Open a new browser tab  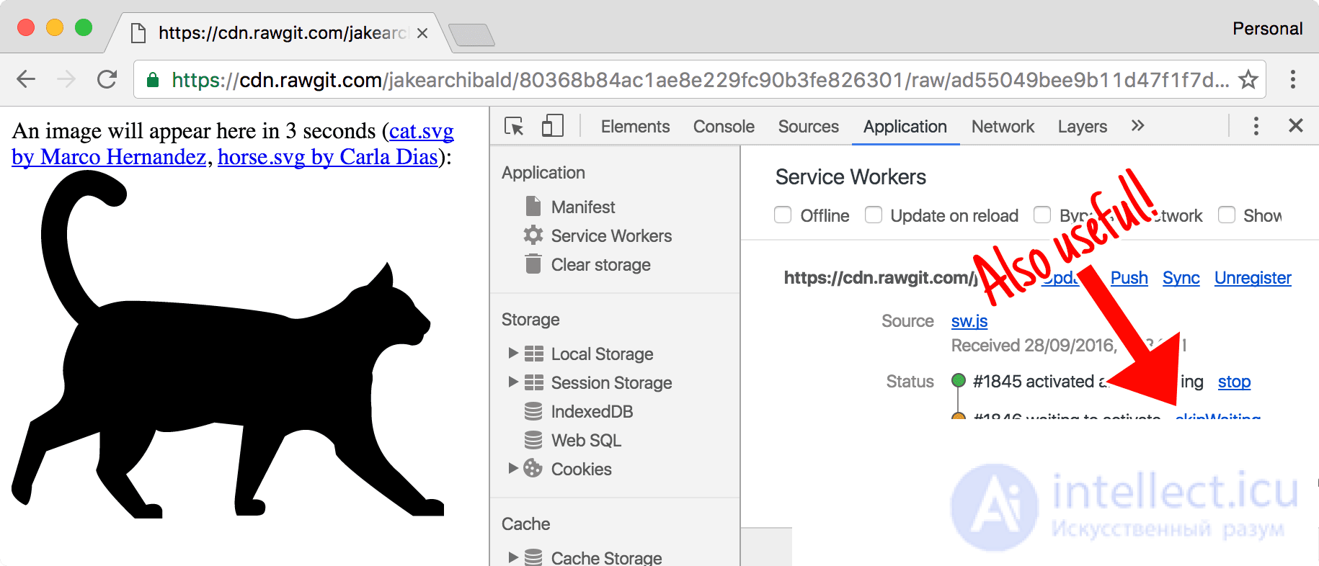[471, 35]
